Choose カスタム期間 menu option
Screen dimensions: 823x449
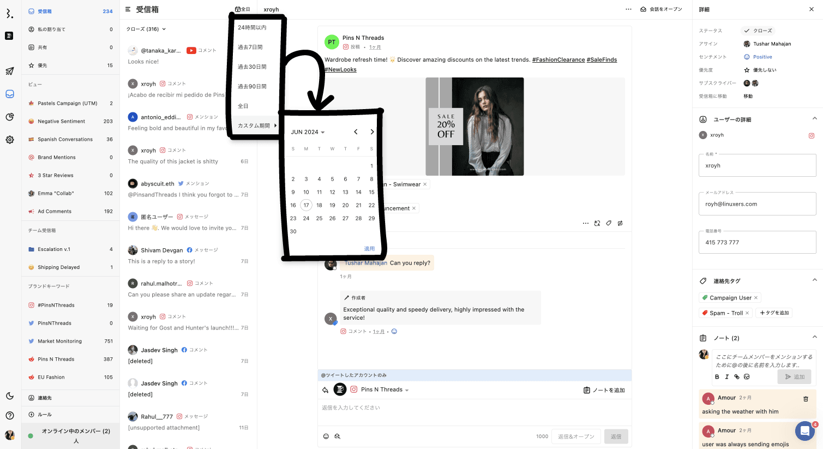254,125
